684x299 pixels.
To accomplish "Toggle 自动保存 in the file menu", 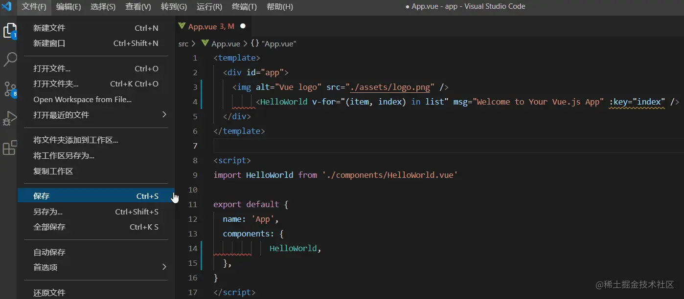I will coord(96,253).
